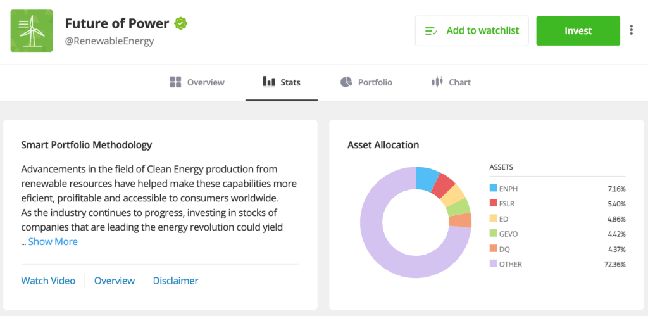The width and height of the screenshot is (648, 316).
Task: Click the Stats bar chart icon
Action: (x=269, y=82)
